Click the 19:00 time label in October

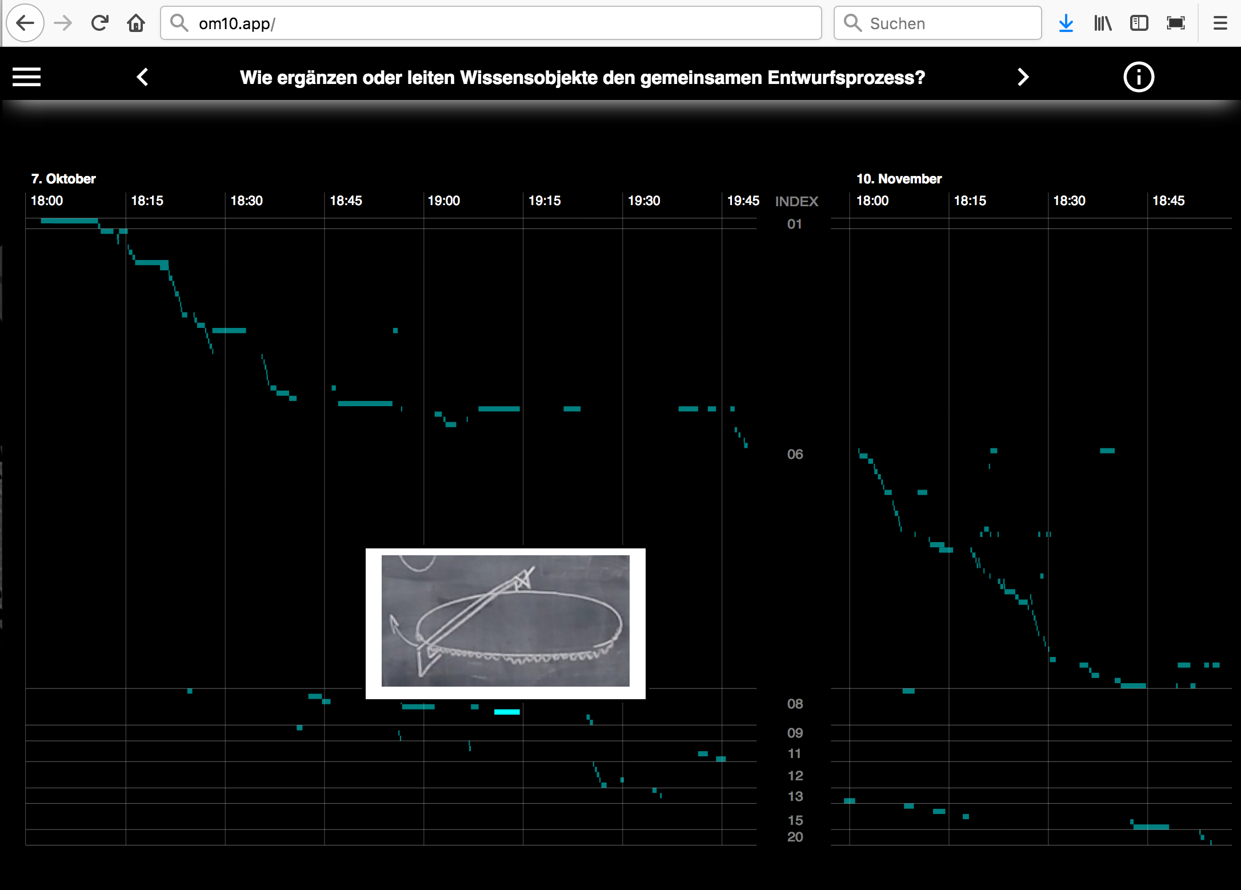click(x=444, y=201)
